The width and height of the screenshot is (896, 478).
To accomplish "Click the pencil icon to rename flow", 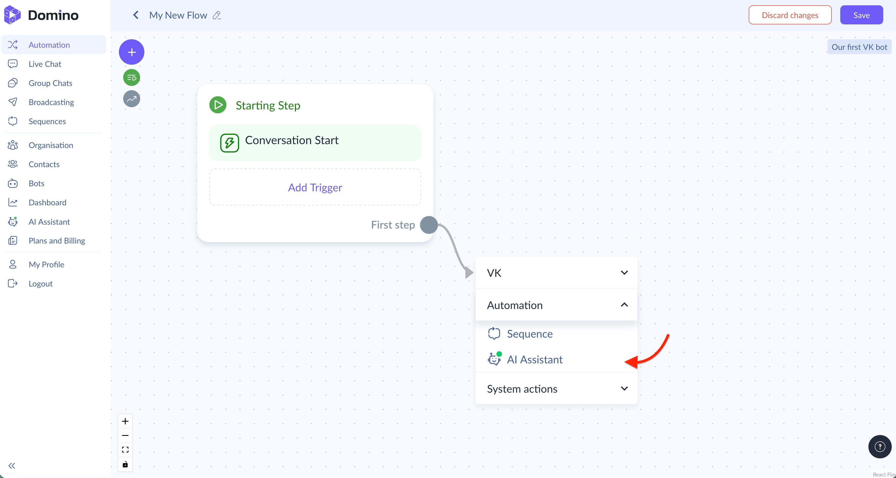I will pos(217,15).
